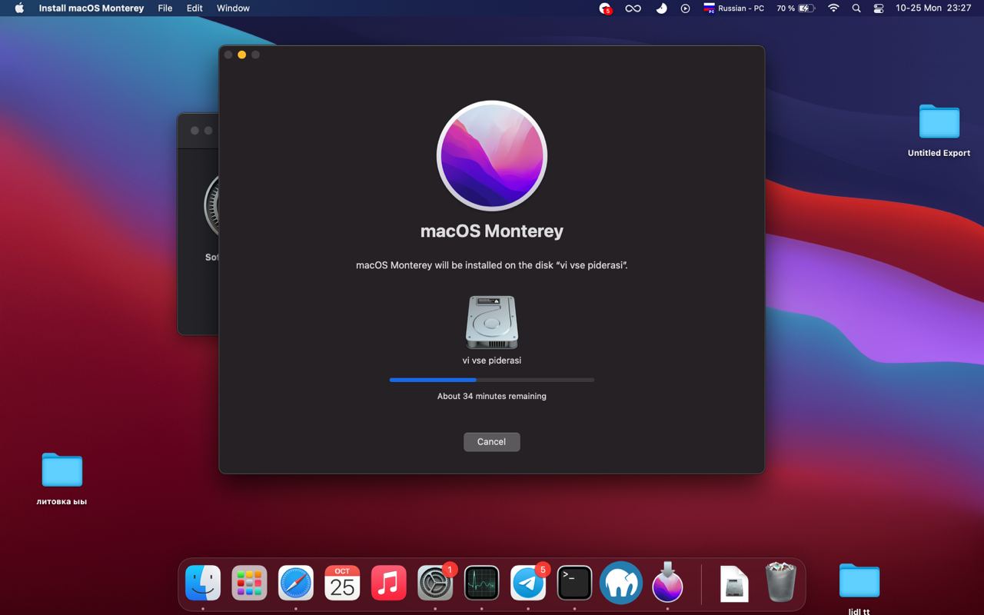This screenshot has width=984, height=615.
Task: Open Terminal from the Dock
Action: (574, 583)
